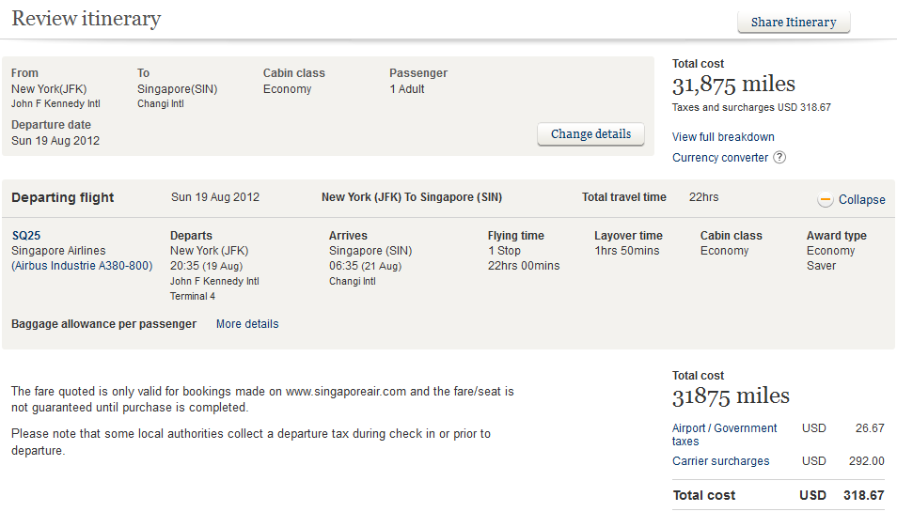Click the Baggage allowance per passenger label
This screenshot has height=512, width=897.
tap(103, 324)
